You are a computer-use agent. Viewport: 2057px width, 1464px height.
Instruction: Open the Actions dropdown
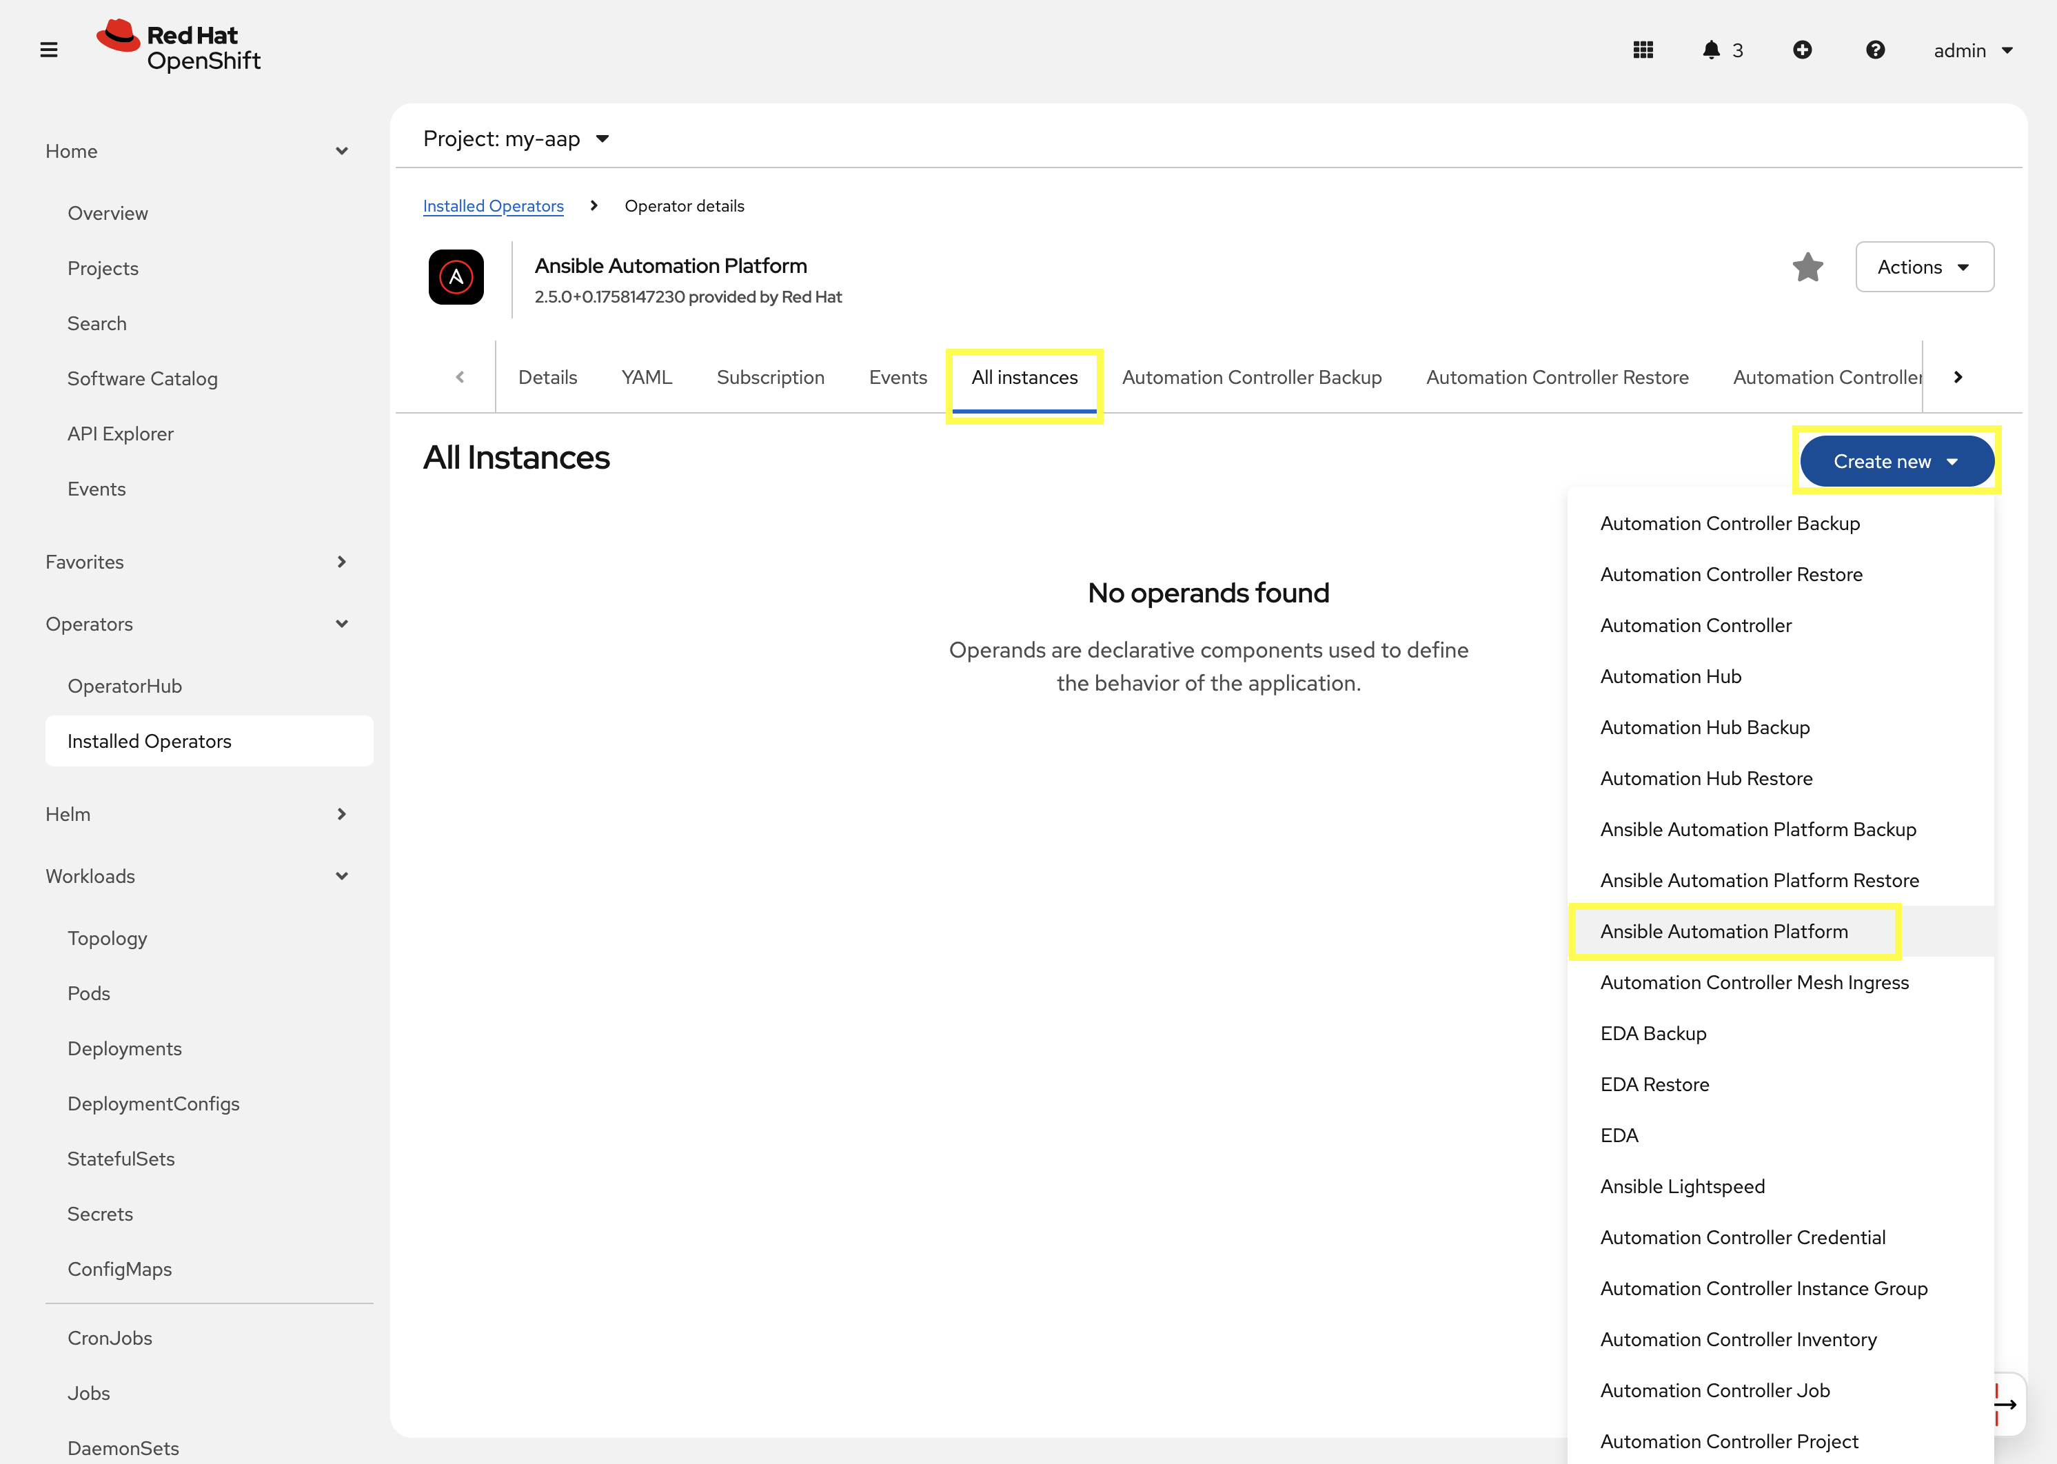pyautogui.click(x=1925, y=267)
